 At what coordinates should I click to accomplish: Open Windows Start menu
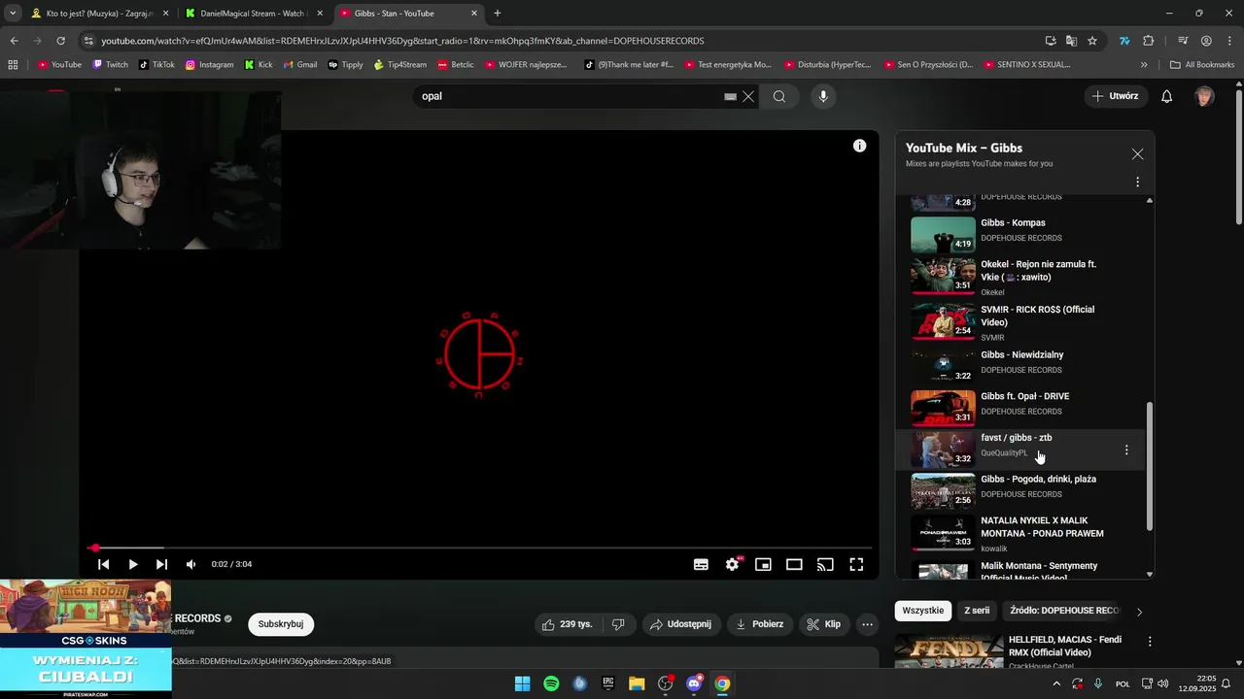[x=522, y=683]
